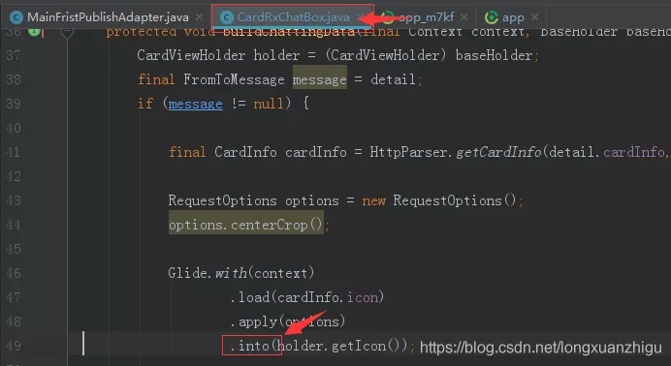Image resolution: width=671 pixels, height=366 pixels.
Task: Place cursor on Glide.with(context) call
Action: (x=241, y=273)
